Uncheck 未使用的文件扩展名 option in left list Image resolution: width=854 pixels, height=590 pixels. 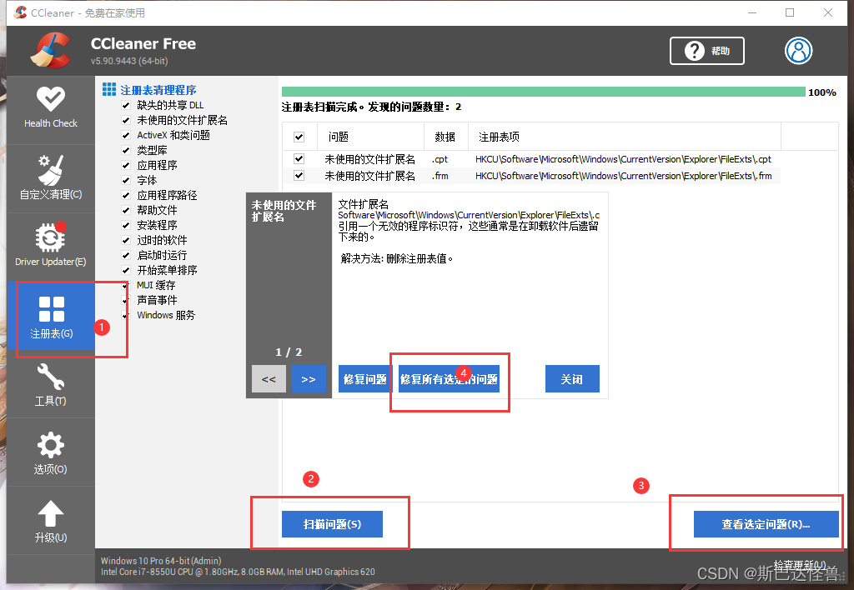point(126,120)
